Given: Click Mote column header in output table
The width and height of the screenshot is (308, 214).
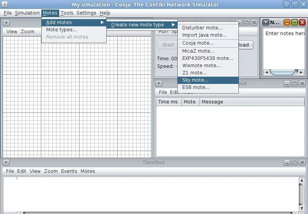Looking at the screenshot, I should coord(191,102).
